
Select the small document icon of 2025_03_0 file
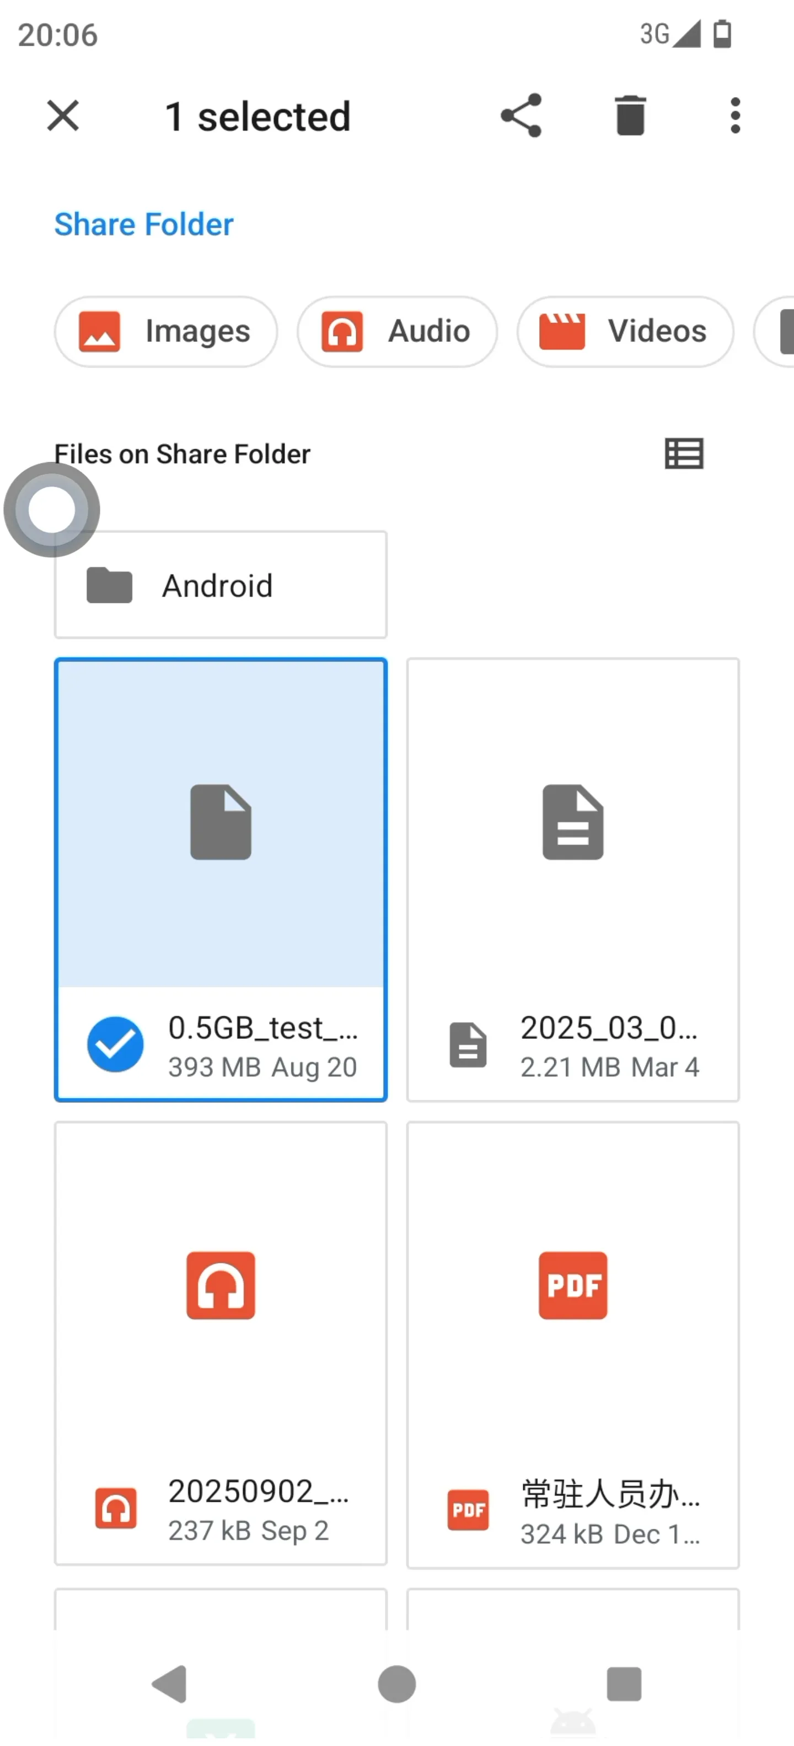pyautogui.click(x=468, y=1044)
